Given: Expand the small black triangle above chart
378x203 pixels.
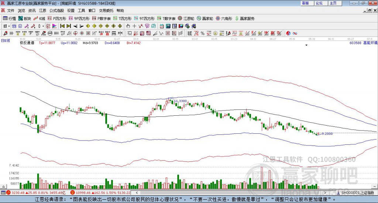Looking at the screenshot, I should (306, 45).
